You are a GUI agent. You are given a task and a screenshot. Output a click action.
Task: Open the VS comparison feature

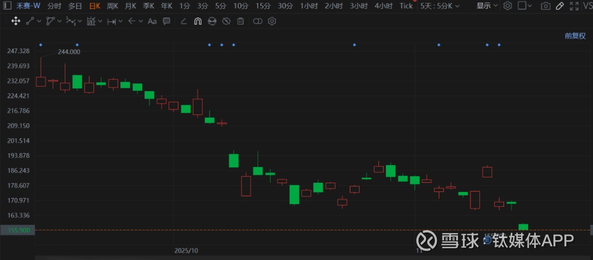588,5
